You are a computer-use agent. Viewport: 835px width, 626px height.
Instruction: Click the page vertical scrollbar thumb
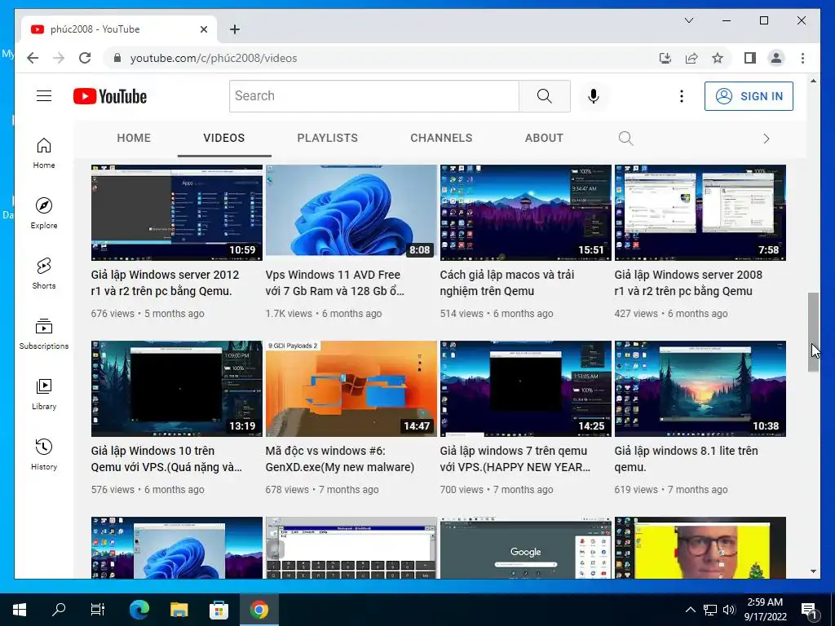click(813, 332)
